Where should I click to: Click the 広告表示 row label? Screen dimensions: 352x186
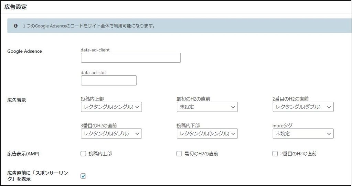click(x=16, y=101)
